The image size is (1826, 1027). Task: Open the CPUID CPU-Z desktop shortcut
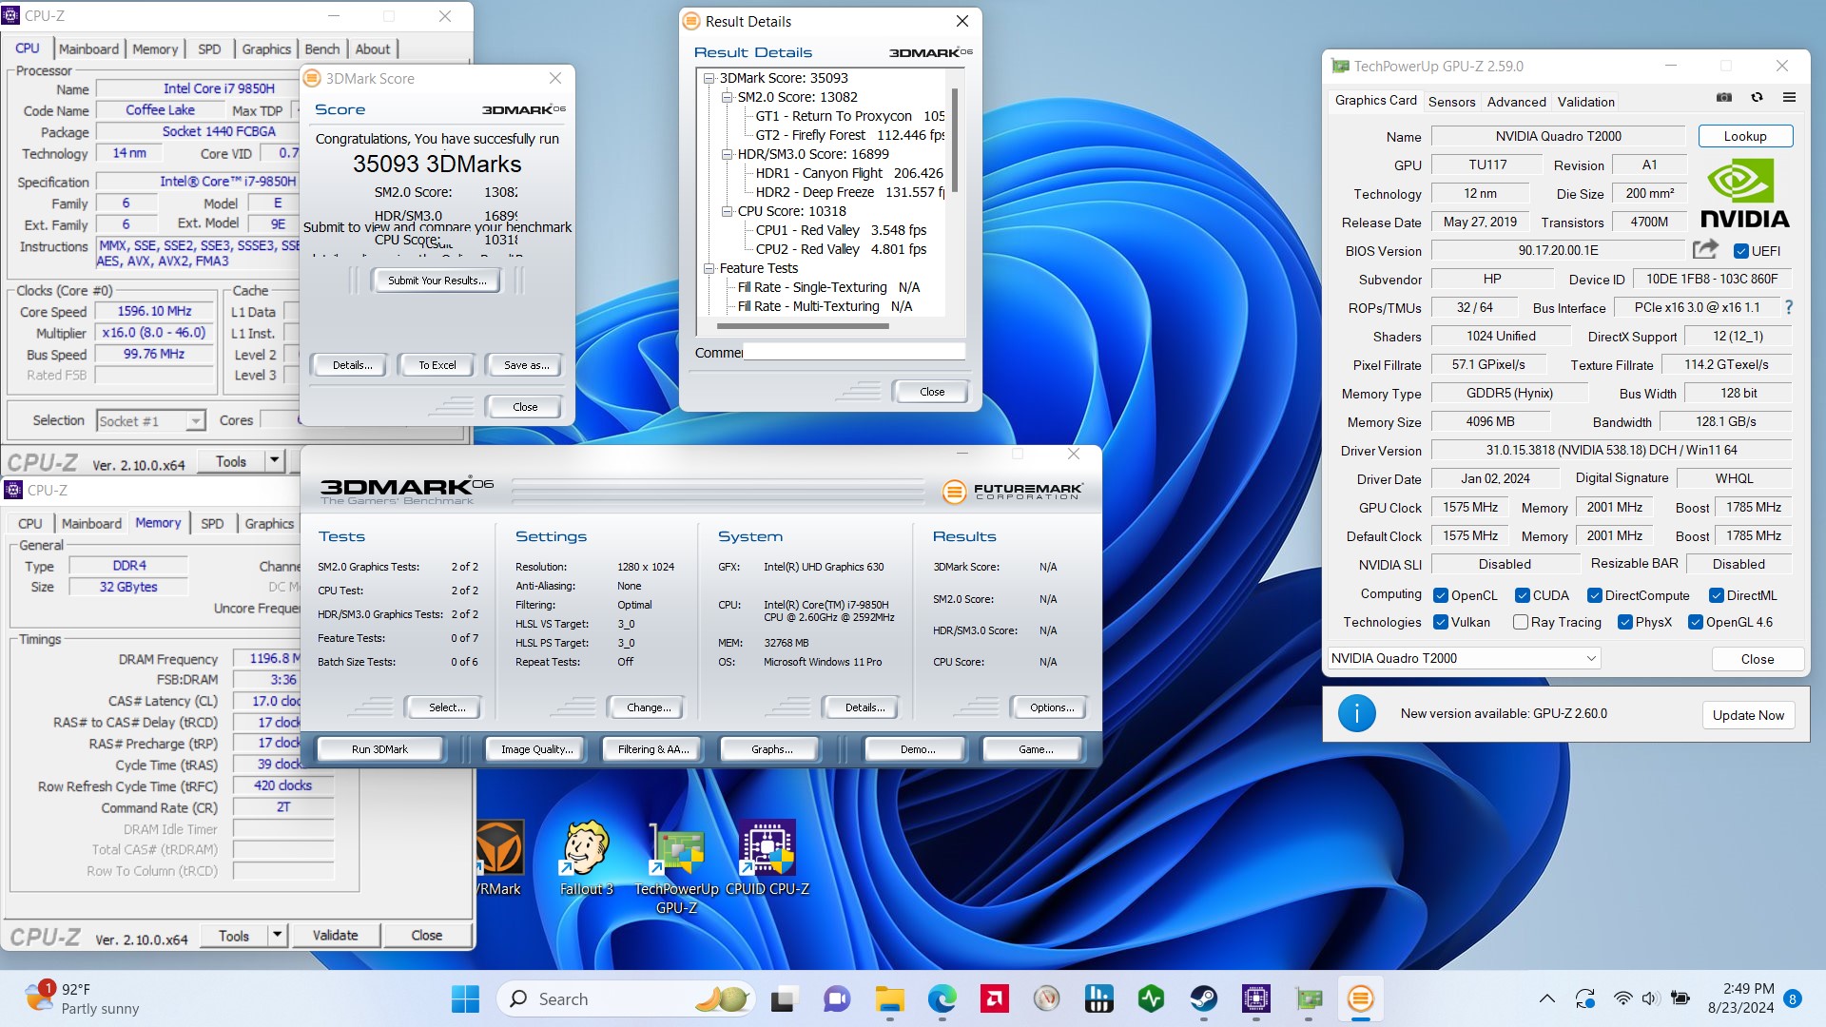click(x=767, y=859)
